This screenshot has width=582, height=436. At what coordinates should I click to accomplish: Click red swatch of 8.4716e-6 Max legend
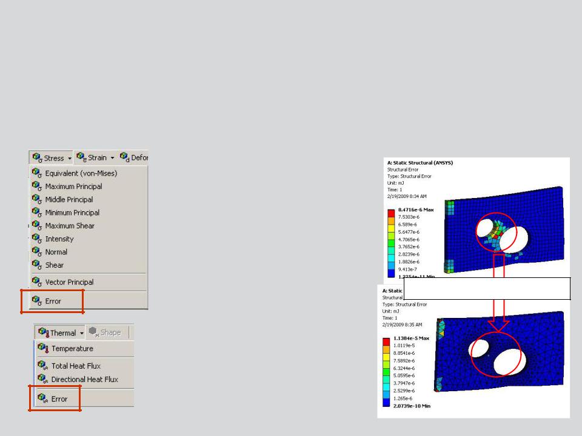pyautogui.click(x=391, y=213)
